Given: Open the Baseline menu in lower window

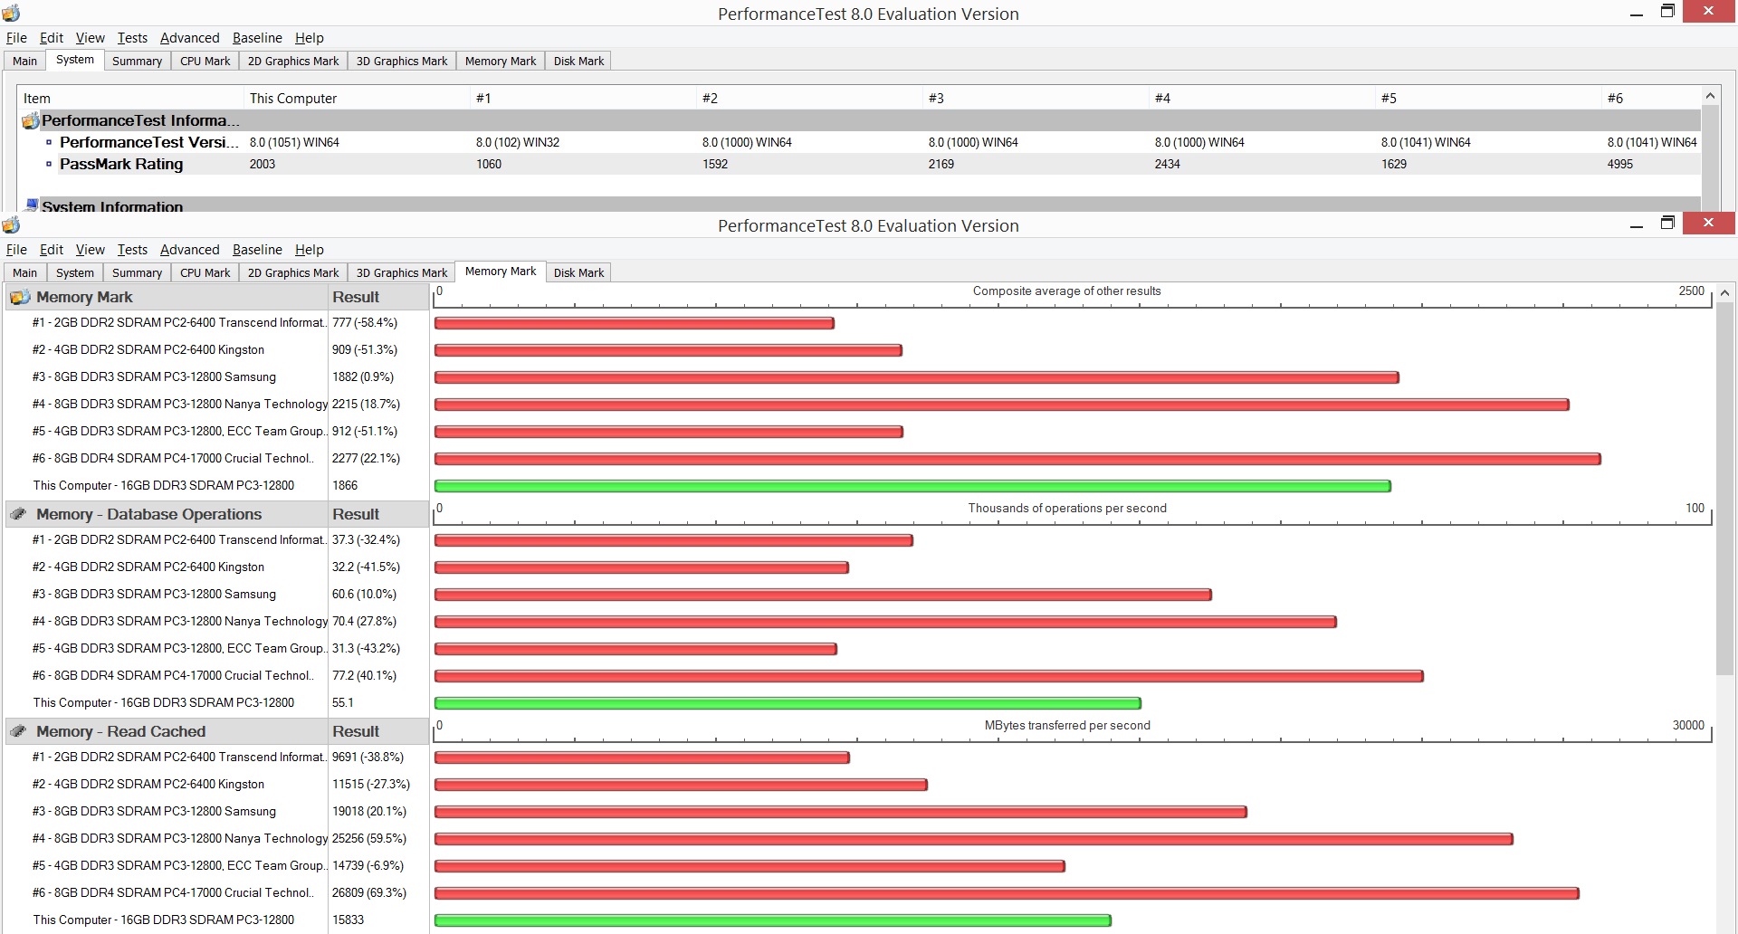Looking at the screenshot, I should click(x=257, y=249).
